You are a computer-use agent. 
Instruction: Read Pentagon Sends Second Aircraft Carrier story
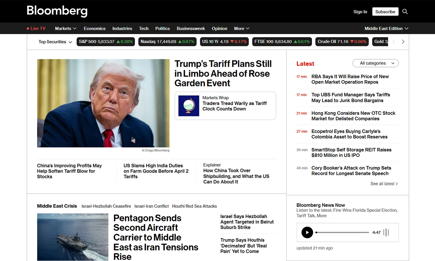156,237
